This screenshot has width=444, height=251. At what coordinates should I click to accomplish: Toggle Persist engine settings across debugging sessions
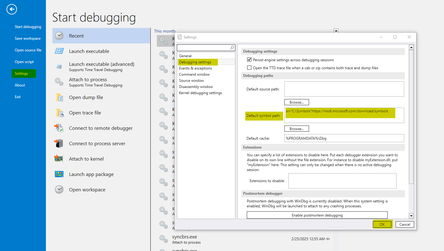pyautogui.click(x=249, y=60)
